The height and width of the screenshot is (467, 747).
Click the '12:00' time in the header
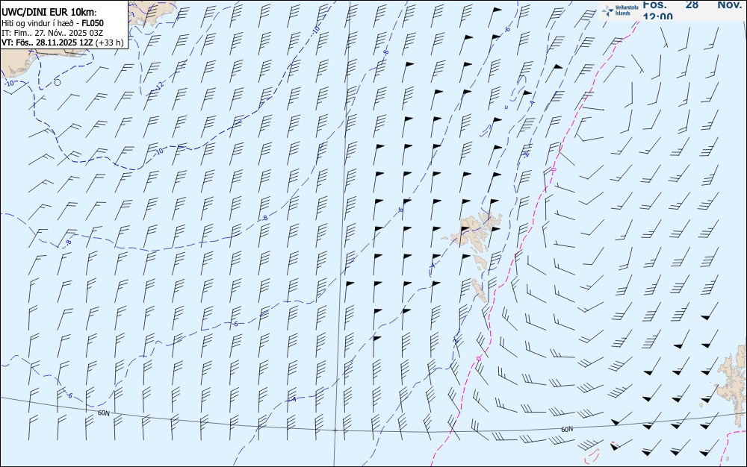tap(658, 16)
